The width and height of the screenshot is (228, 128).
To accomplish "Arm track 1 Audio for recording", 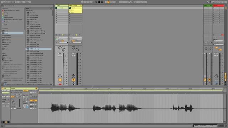I will (60, 85).
